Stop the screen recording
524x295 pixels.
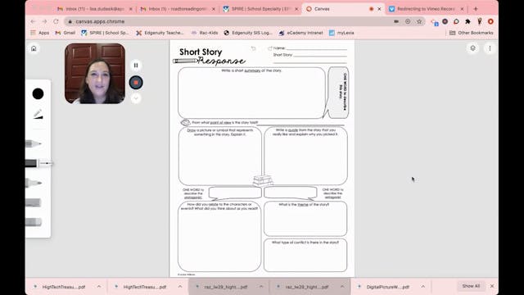136,82
